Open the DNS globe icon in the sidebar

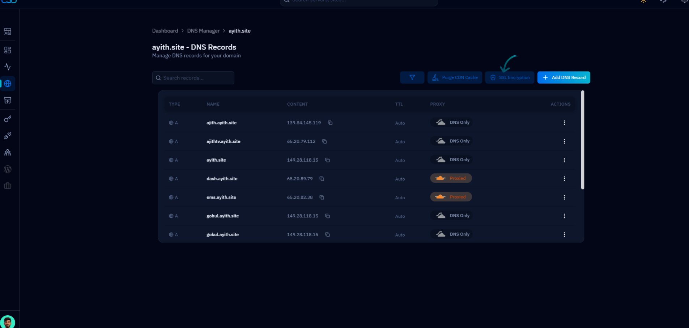pos(8,84)
